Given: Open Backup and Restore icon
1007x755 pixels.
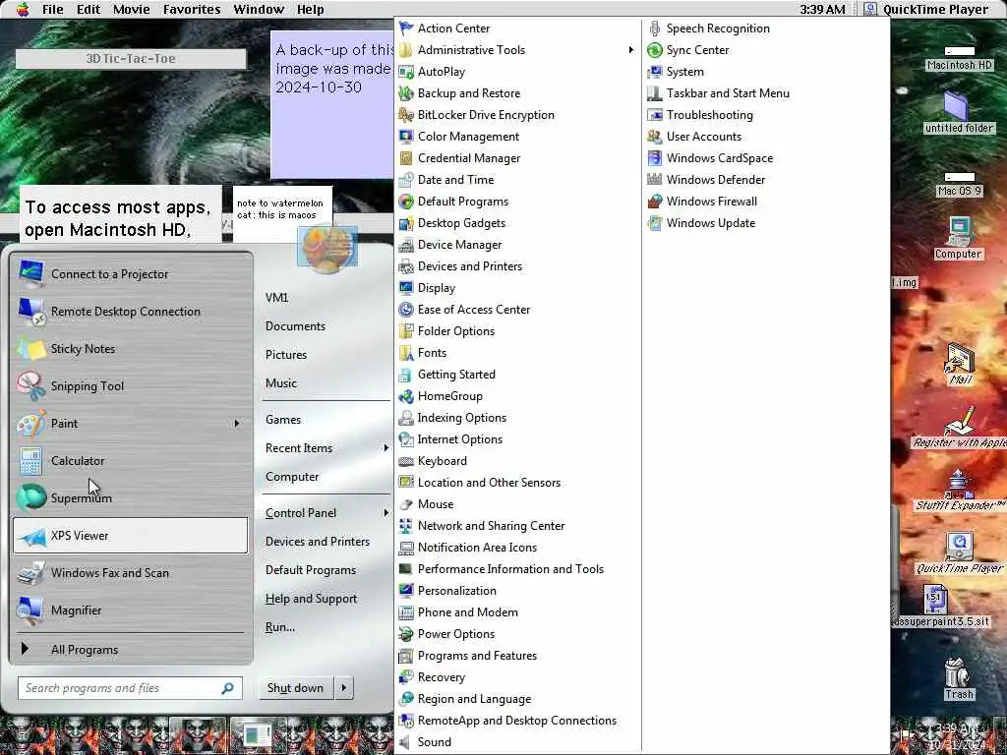Looking at the screenshot, I should (406, 93).
